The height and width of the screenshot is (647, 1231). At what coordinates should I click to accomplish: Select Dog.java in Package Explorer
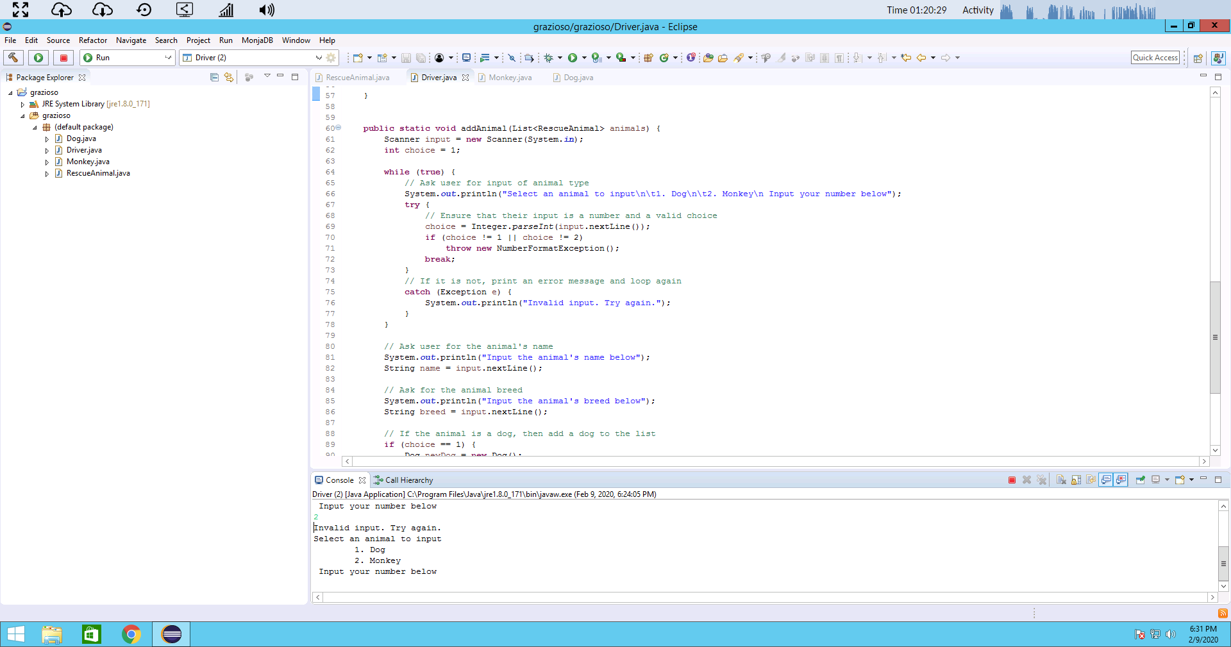coord(81,139)
